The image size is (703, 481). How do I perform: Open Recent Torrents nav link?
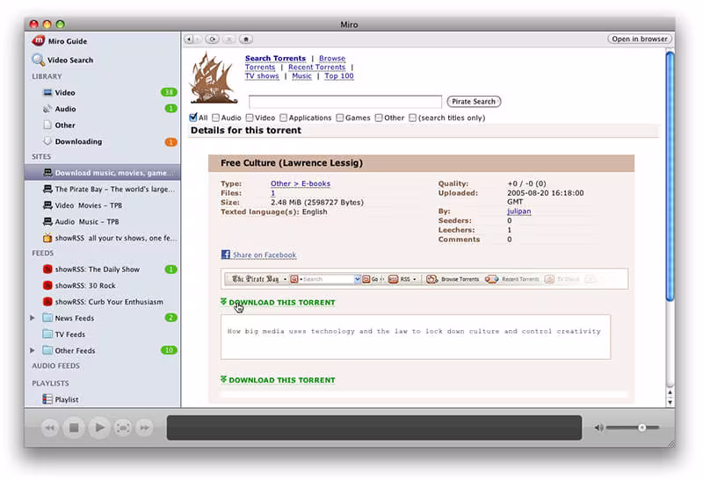click(317, 67)
